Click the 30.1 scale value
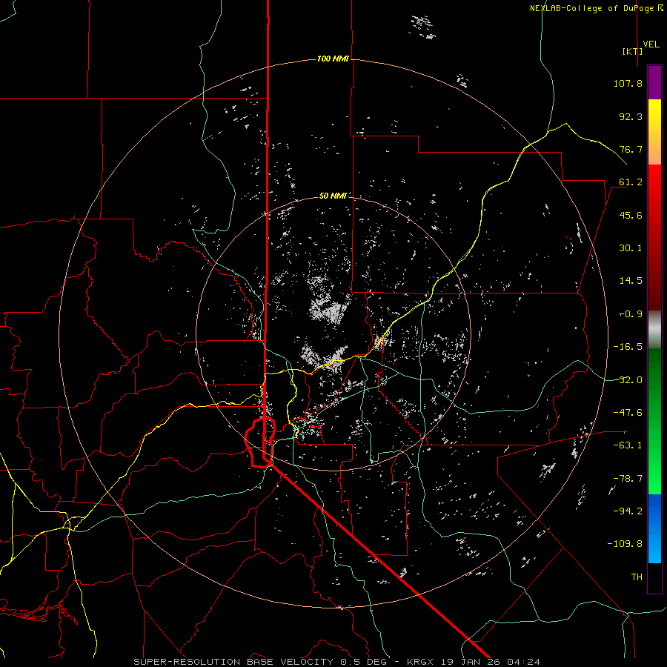The image size is (667, 667). [631, 248]
